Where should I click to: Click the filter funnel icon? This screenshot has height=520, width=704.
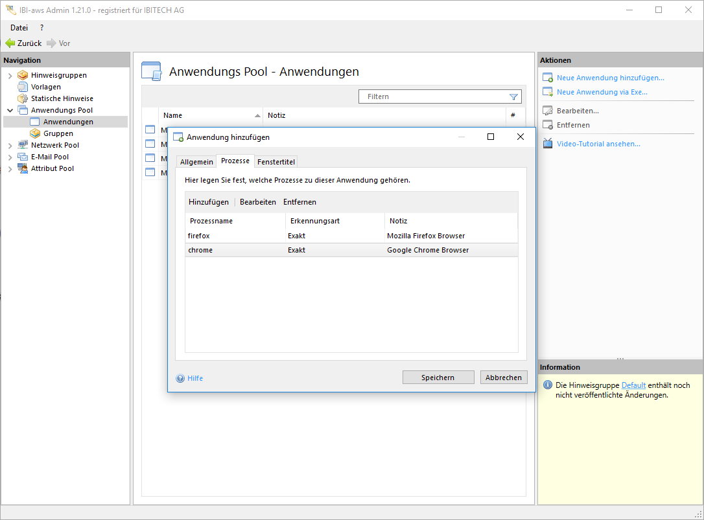[x=513, y=97]
